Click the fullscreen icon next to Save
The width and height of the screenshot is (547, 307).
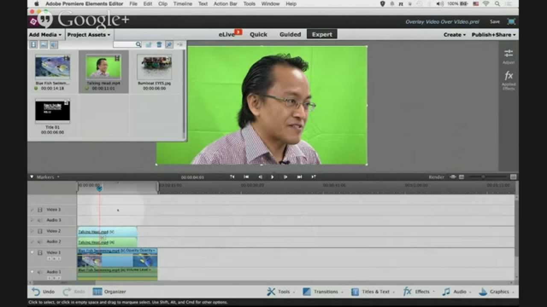click(511, 22)
